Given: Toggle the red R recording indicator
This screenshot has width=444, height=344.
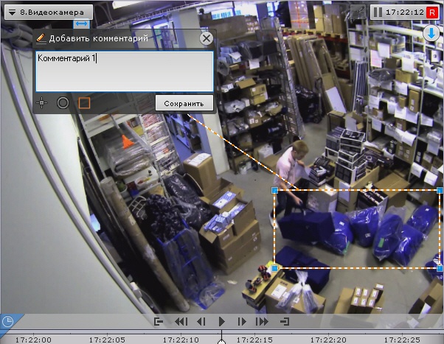Looking at the screenshot, I should [432, 13].
